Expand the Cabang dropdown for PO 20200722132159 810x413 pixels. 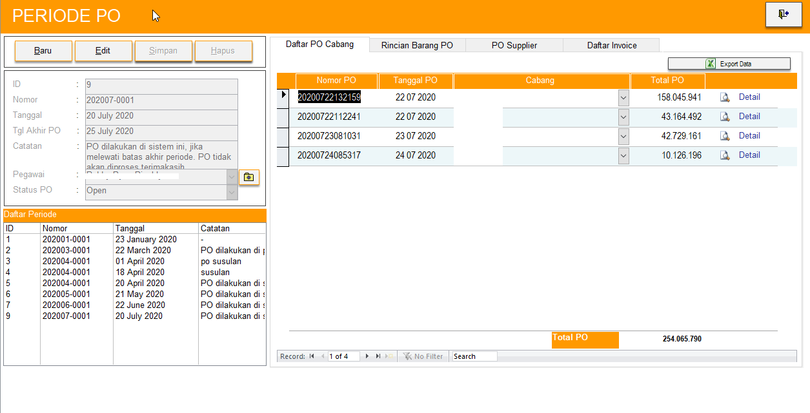[623, 98]
